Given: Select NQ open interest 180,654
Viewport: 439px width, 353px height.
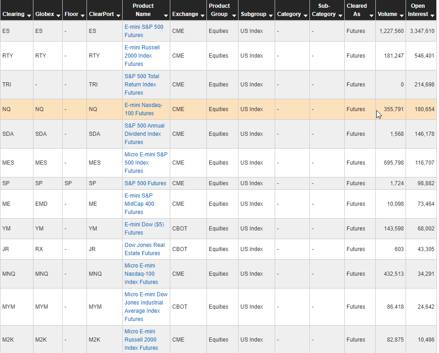Looking at the screenshot, I should 424,109.
